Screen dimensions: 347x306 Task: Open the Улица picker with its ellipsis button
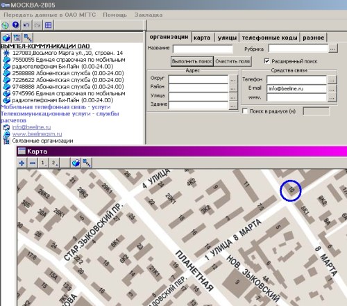233,97
